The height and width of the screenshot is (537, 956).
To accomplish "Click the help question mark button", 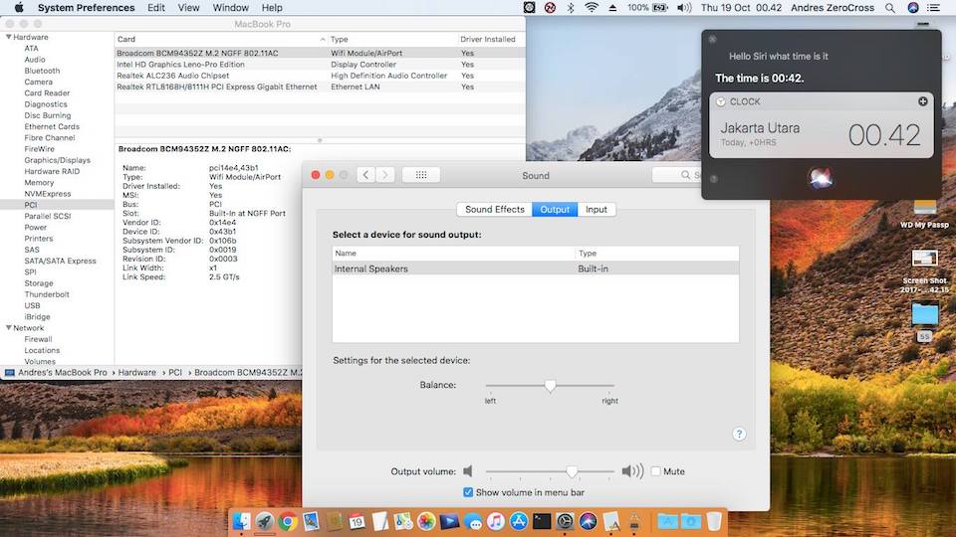I will point(739,435).
